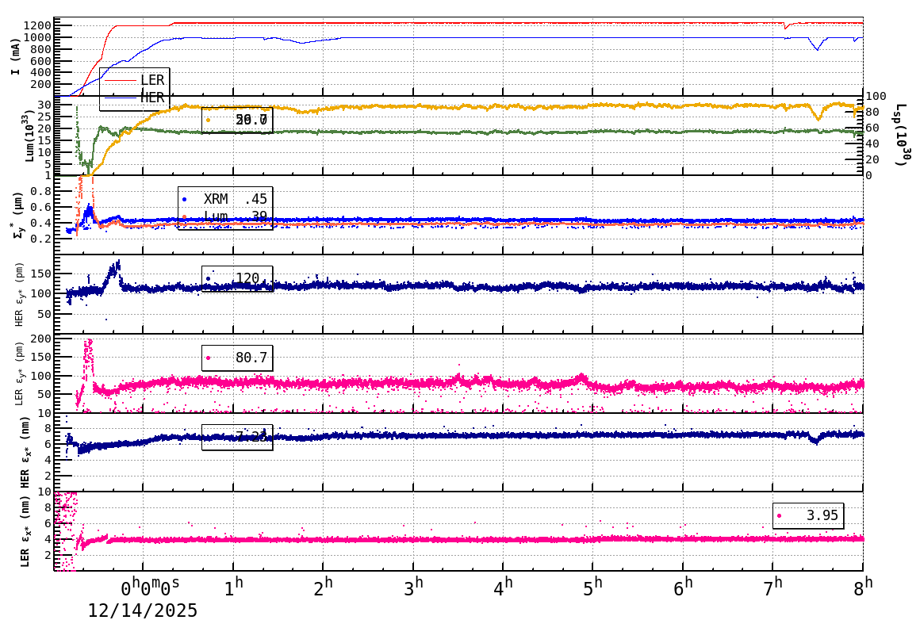The height and width of the screenshot is (620, 920).
Task: Click the overlapping value in the luminosity legend box
Action: (x=251, y=121)
